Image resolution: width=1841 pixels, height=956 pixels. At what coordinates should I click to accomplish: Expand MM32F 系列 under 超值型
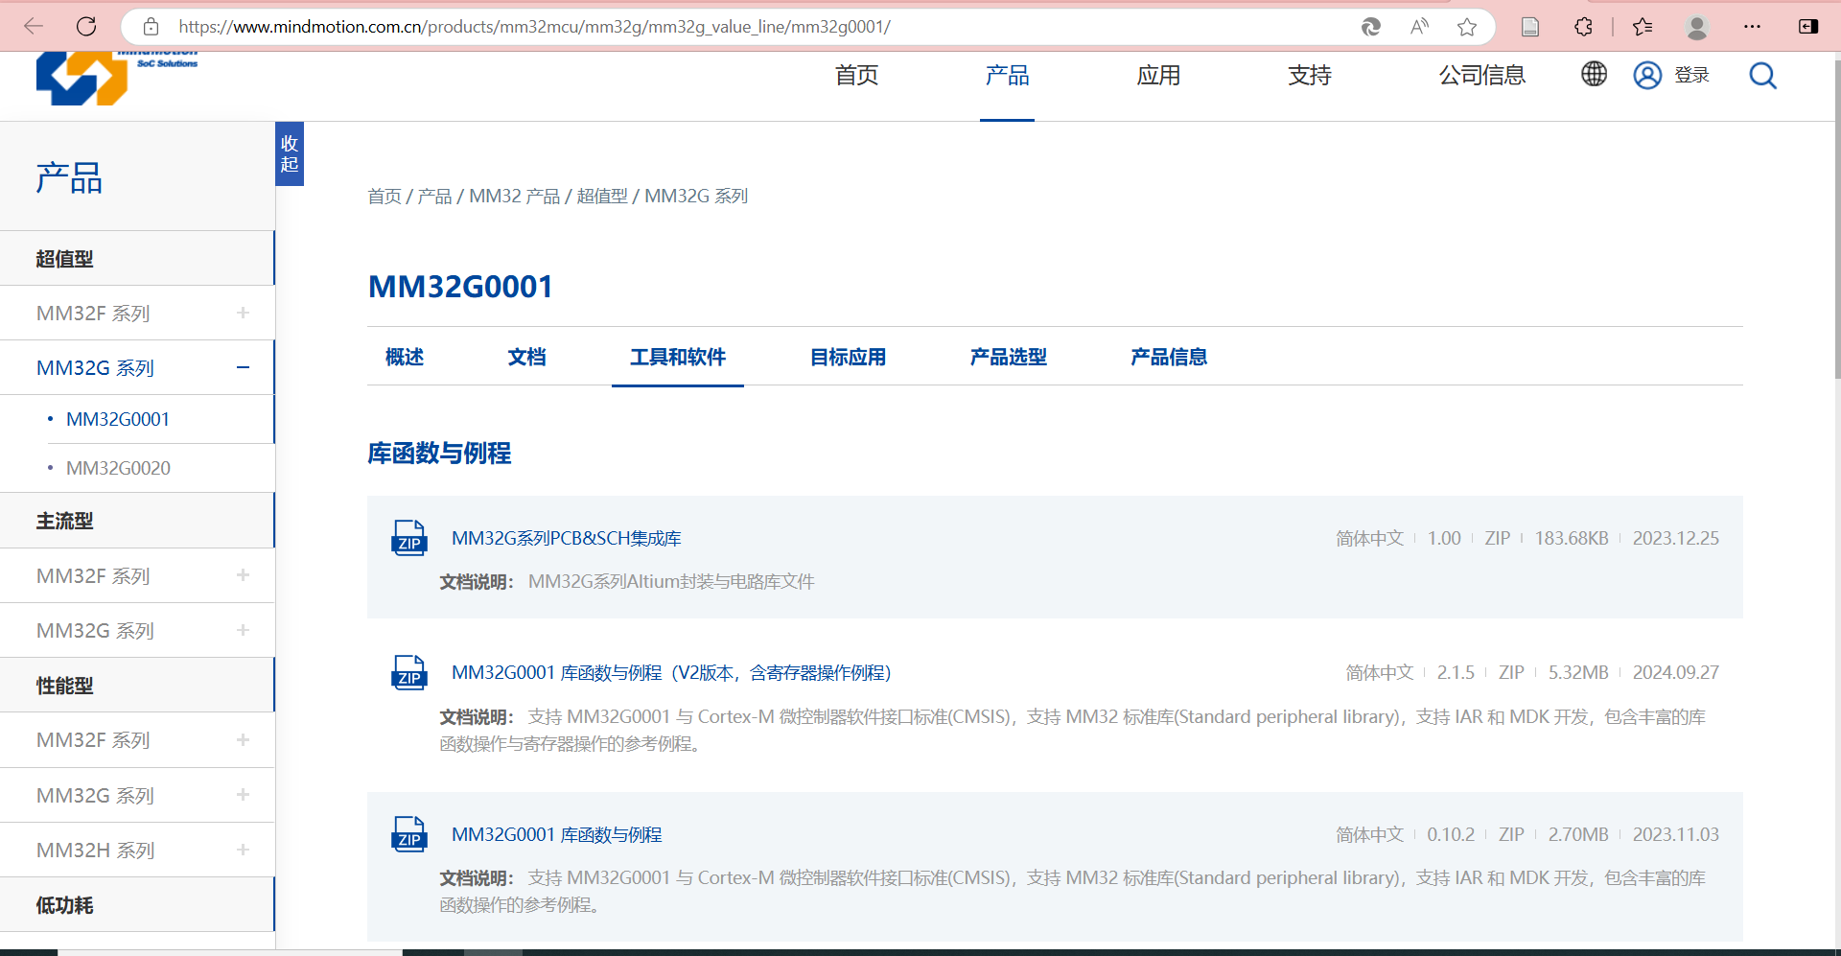click(243, 313)
